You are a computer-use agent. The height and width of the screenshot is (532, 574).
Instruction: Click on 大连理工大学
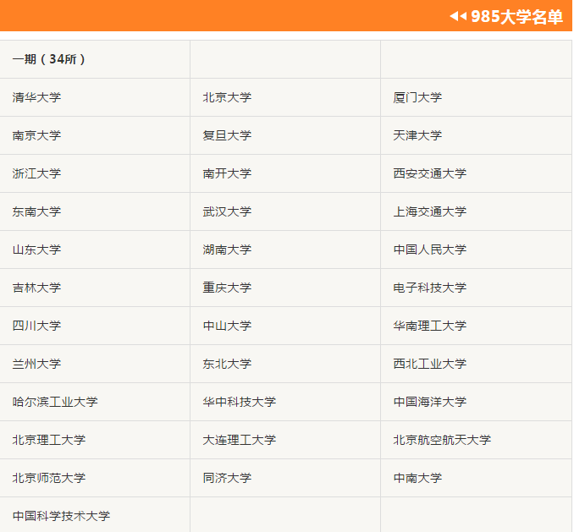pos(240,440)
